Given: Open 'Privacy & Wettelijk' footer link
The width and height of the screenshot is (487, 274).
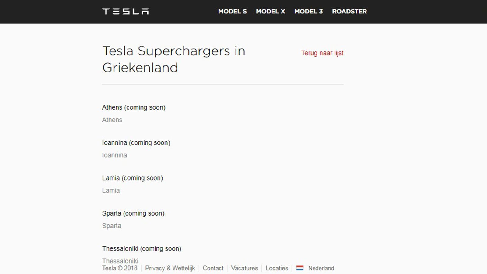Looking at the screenshot, I should [x=170, y=268].
